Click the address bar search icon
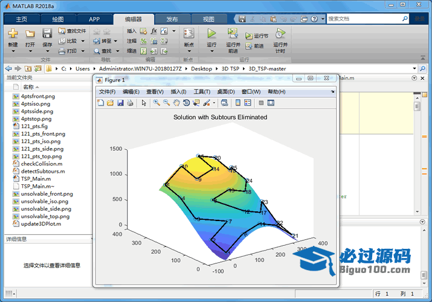The width and height of the screenshot is (432, 302). 422,68
